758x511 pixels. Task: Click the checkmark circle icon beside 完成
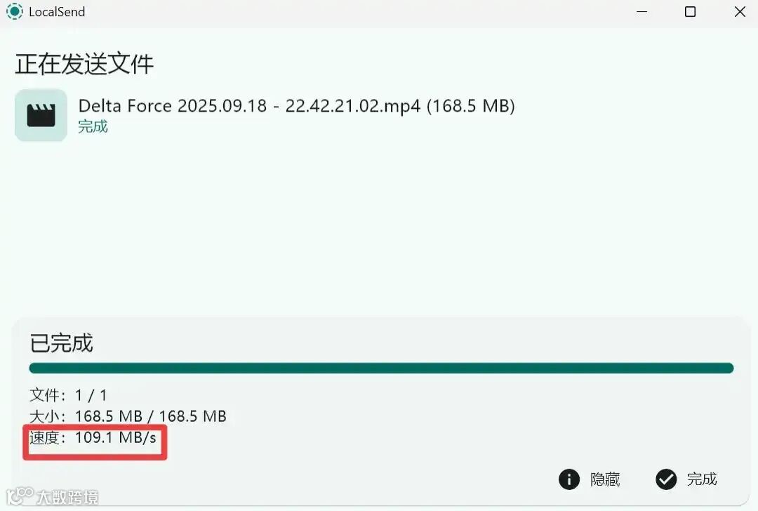click(x=666, y=479)
